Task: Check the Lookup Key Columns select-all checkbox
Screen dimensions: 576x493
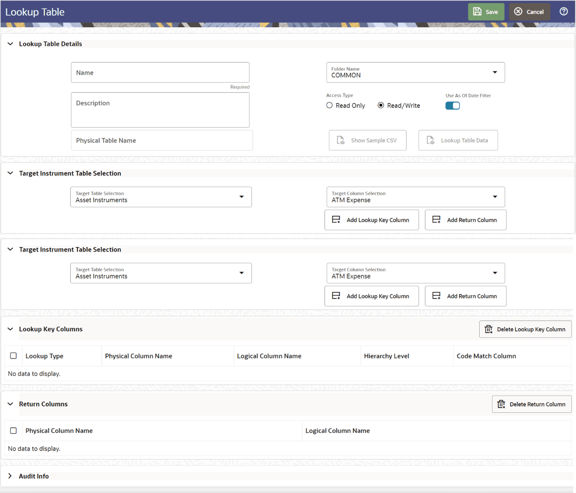Action: point(13,356)
